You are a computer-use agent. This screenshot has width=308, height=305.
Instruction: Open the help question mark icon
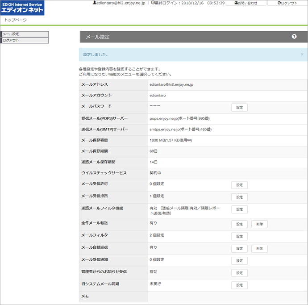(294, 37)
